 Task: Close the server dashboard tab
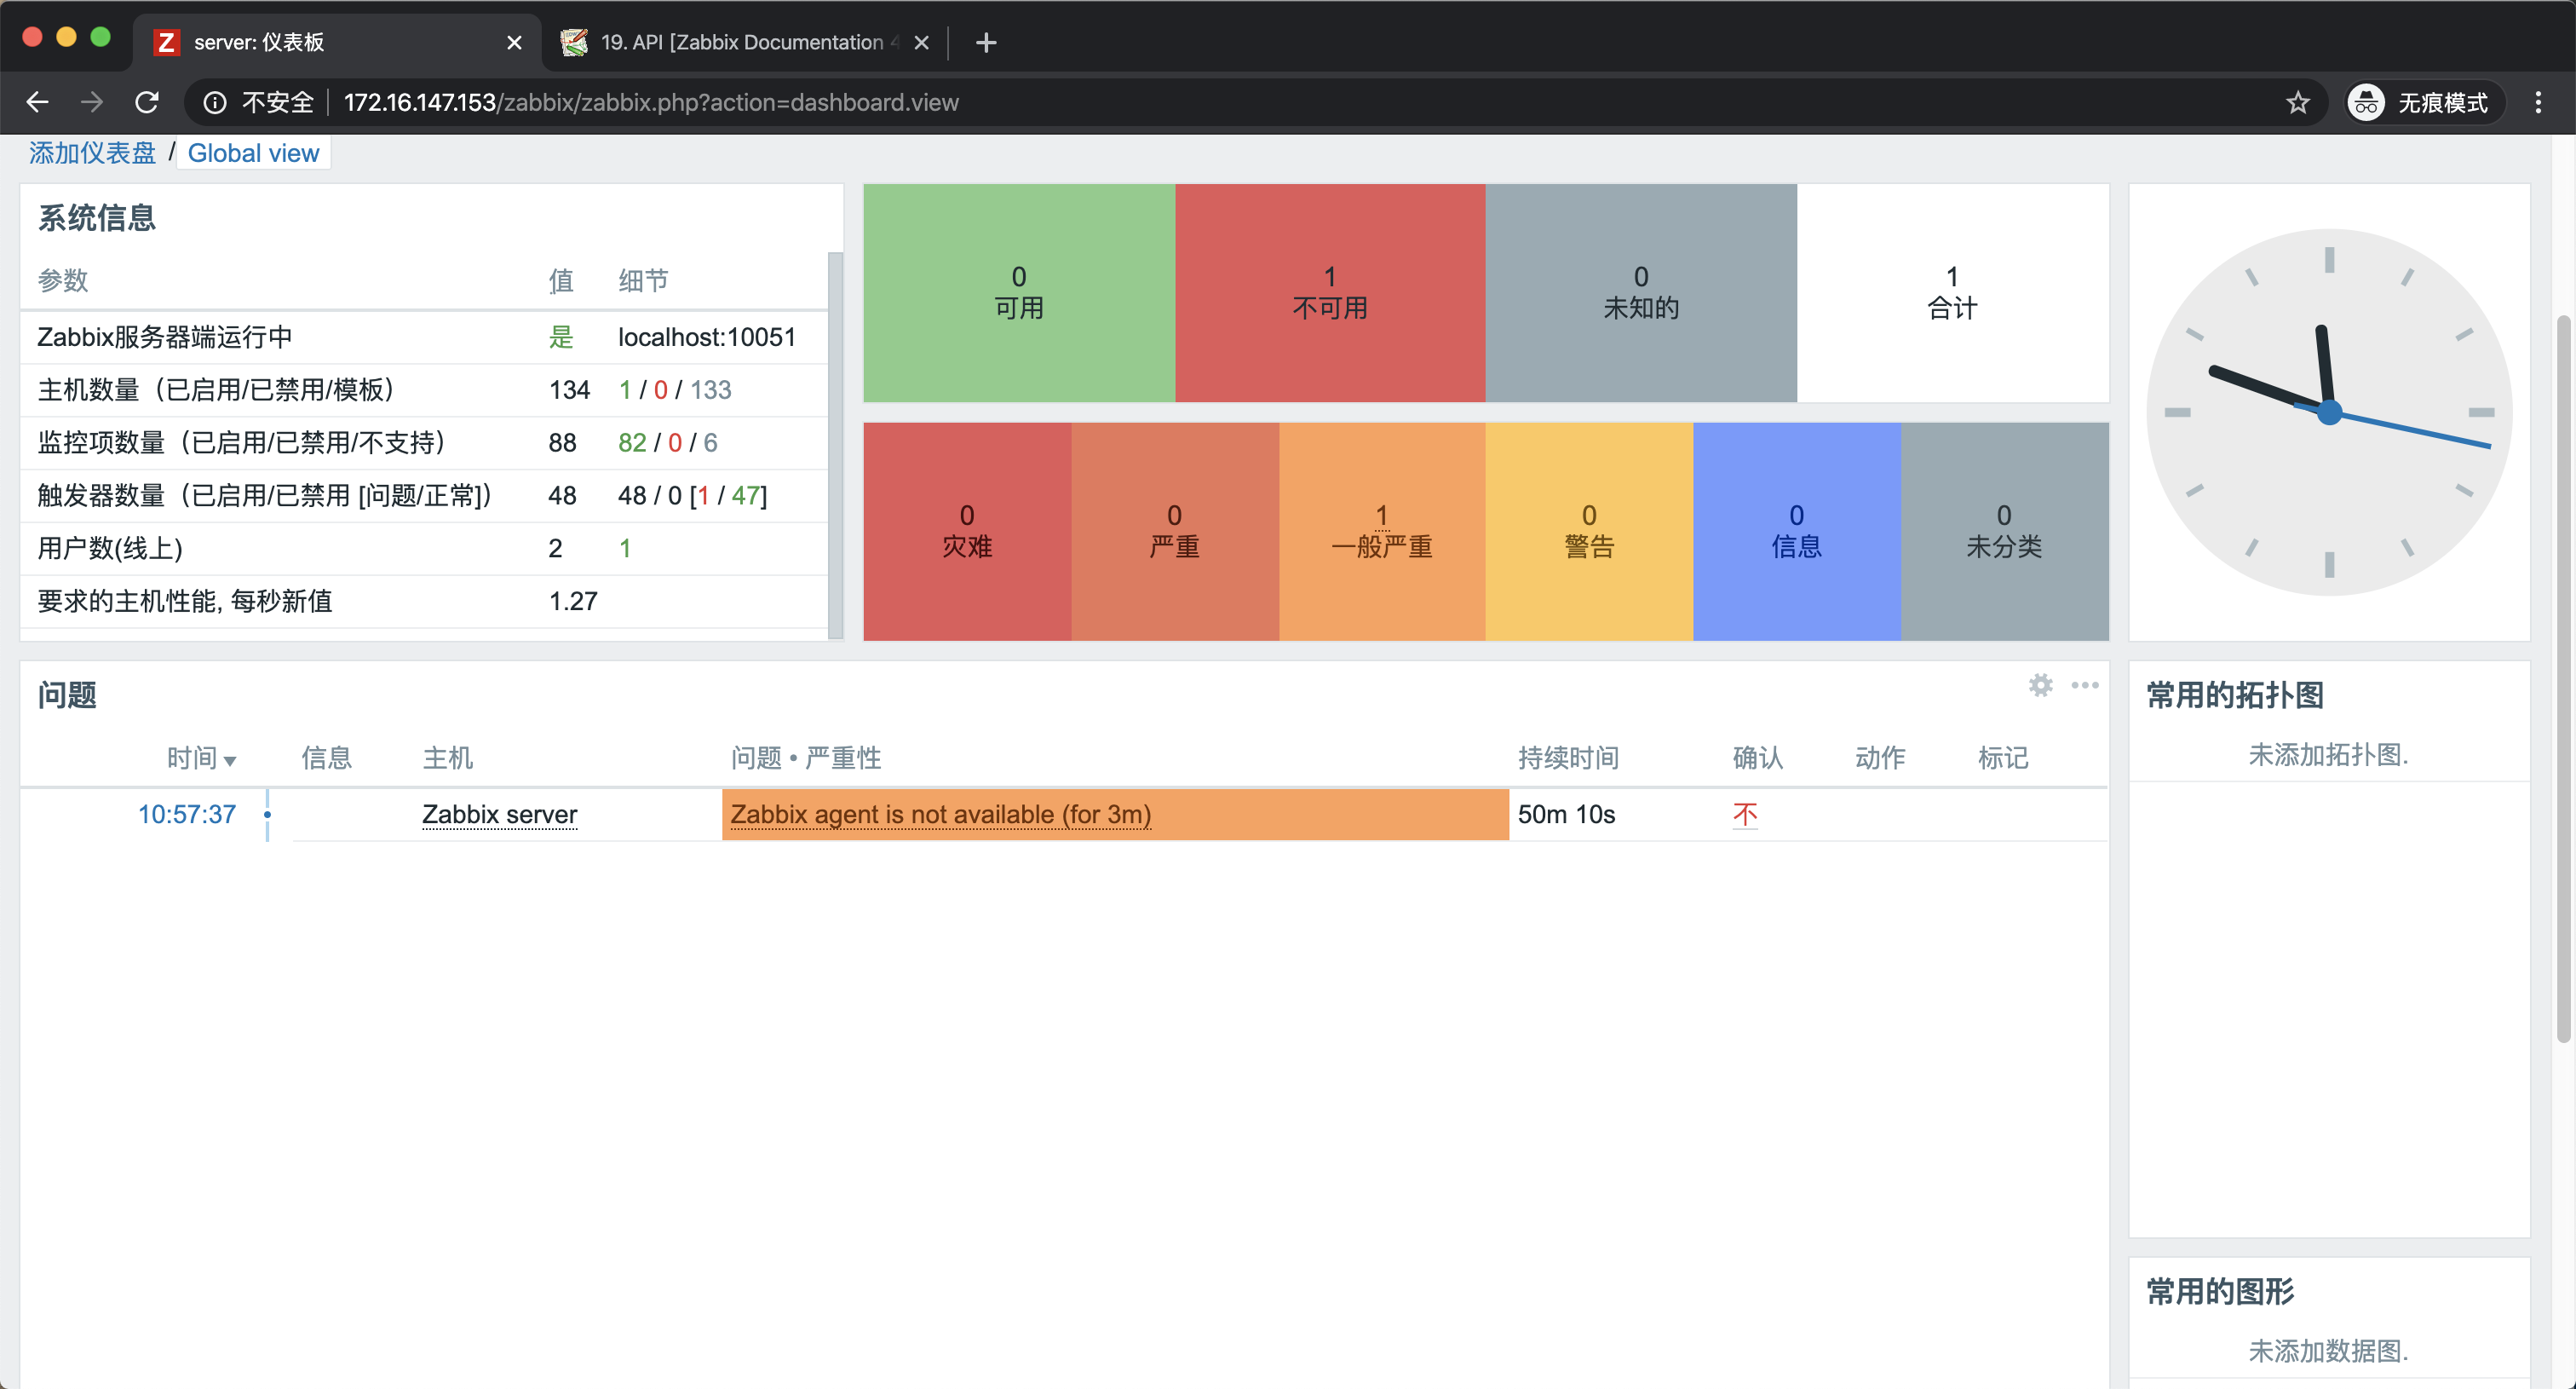(514, 42)
